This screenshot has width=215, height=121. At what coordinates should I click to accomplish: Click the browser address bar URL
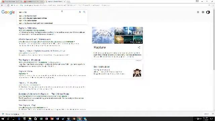point(64,5)
